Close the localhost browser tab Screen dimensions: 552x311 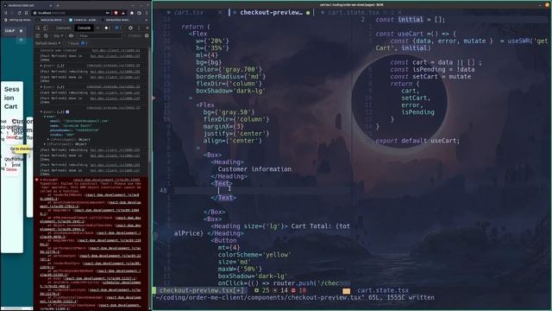51,6
